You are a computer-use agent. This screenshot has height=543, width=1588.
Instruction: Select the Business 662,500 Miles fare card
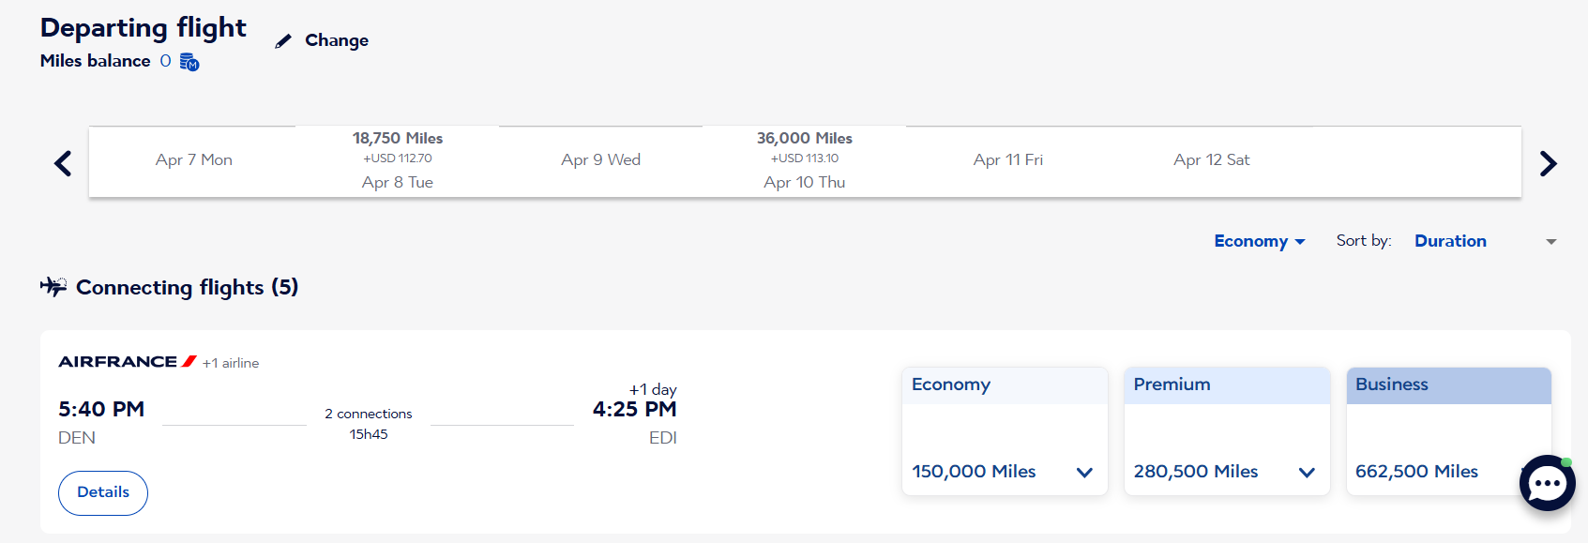coord(1449,431)
